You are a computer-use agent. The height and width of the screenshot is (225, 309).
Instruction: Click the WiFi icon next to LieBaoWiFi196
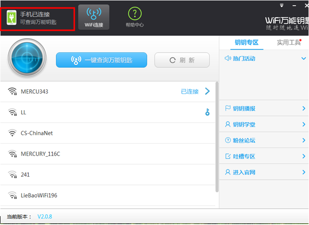(12, 195)
